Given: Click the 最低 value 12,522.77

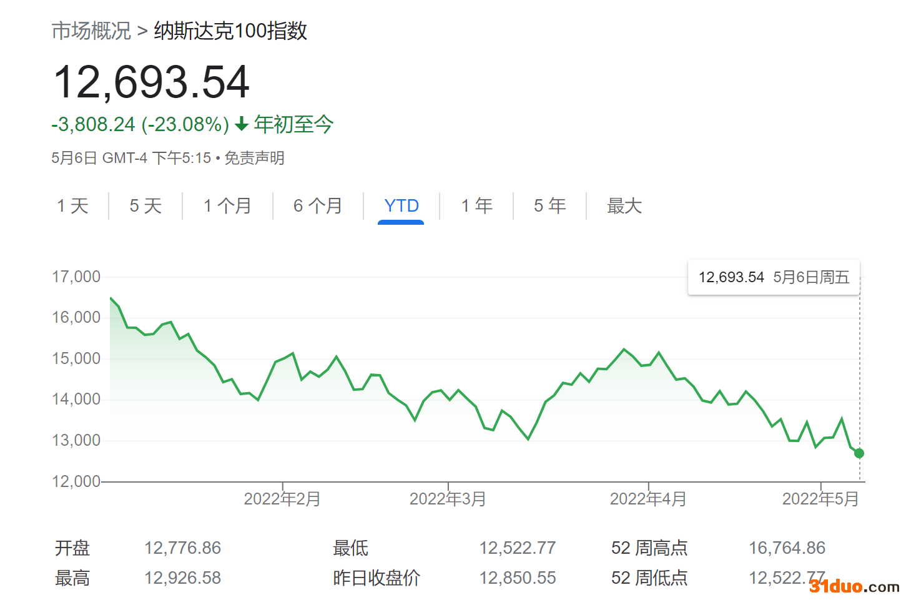Looking at the screenshot, I should coord(518,548).
